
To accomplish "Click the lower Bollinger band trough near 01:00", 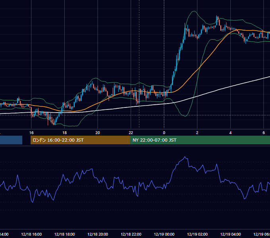I will point(185,116).
